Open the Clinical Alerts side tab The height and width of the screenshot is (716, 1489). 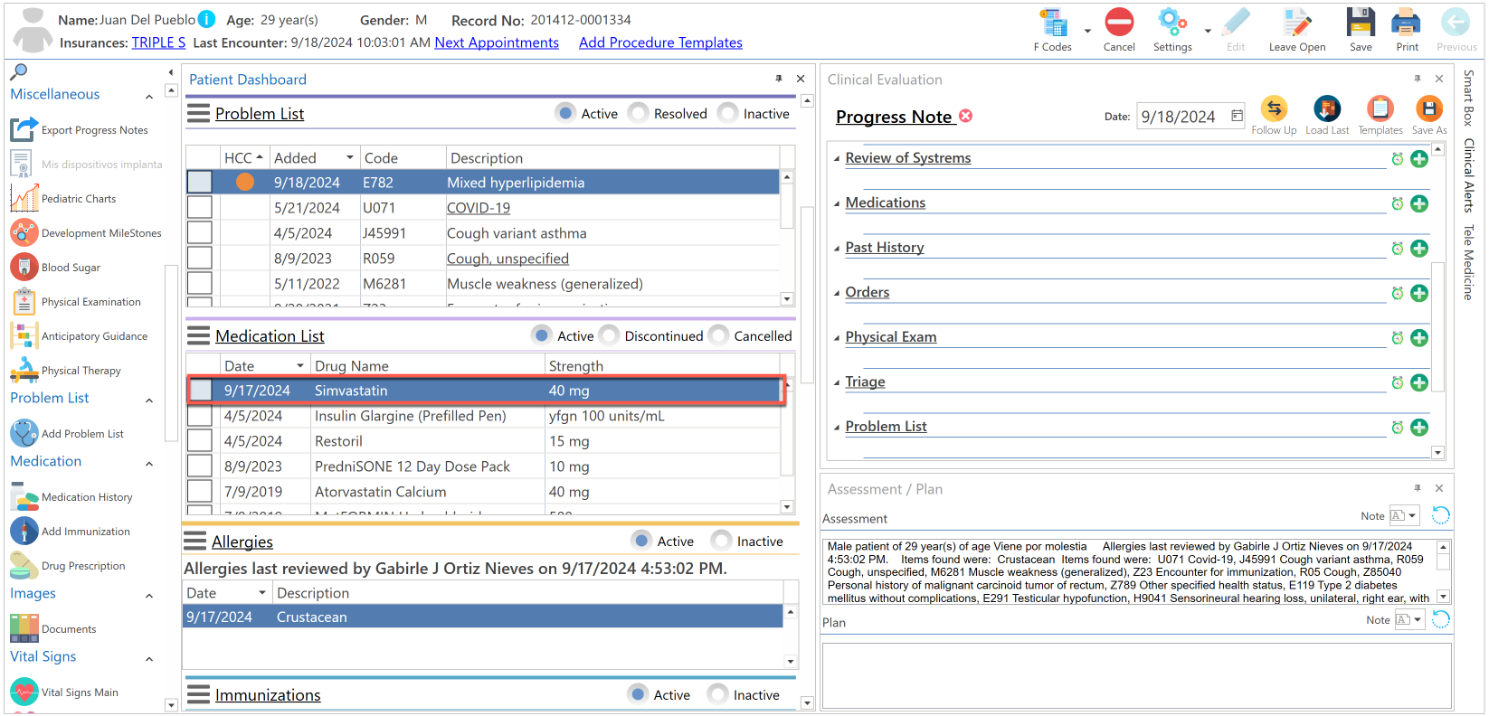[x=1468, y=175]
